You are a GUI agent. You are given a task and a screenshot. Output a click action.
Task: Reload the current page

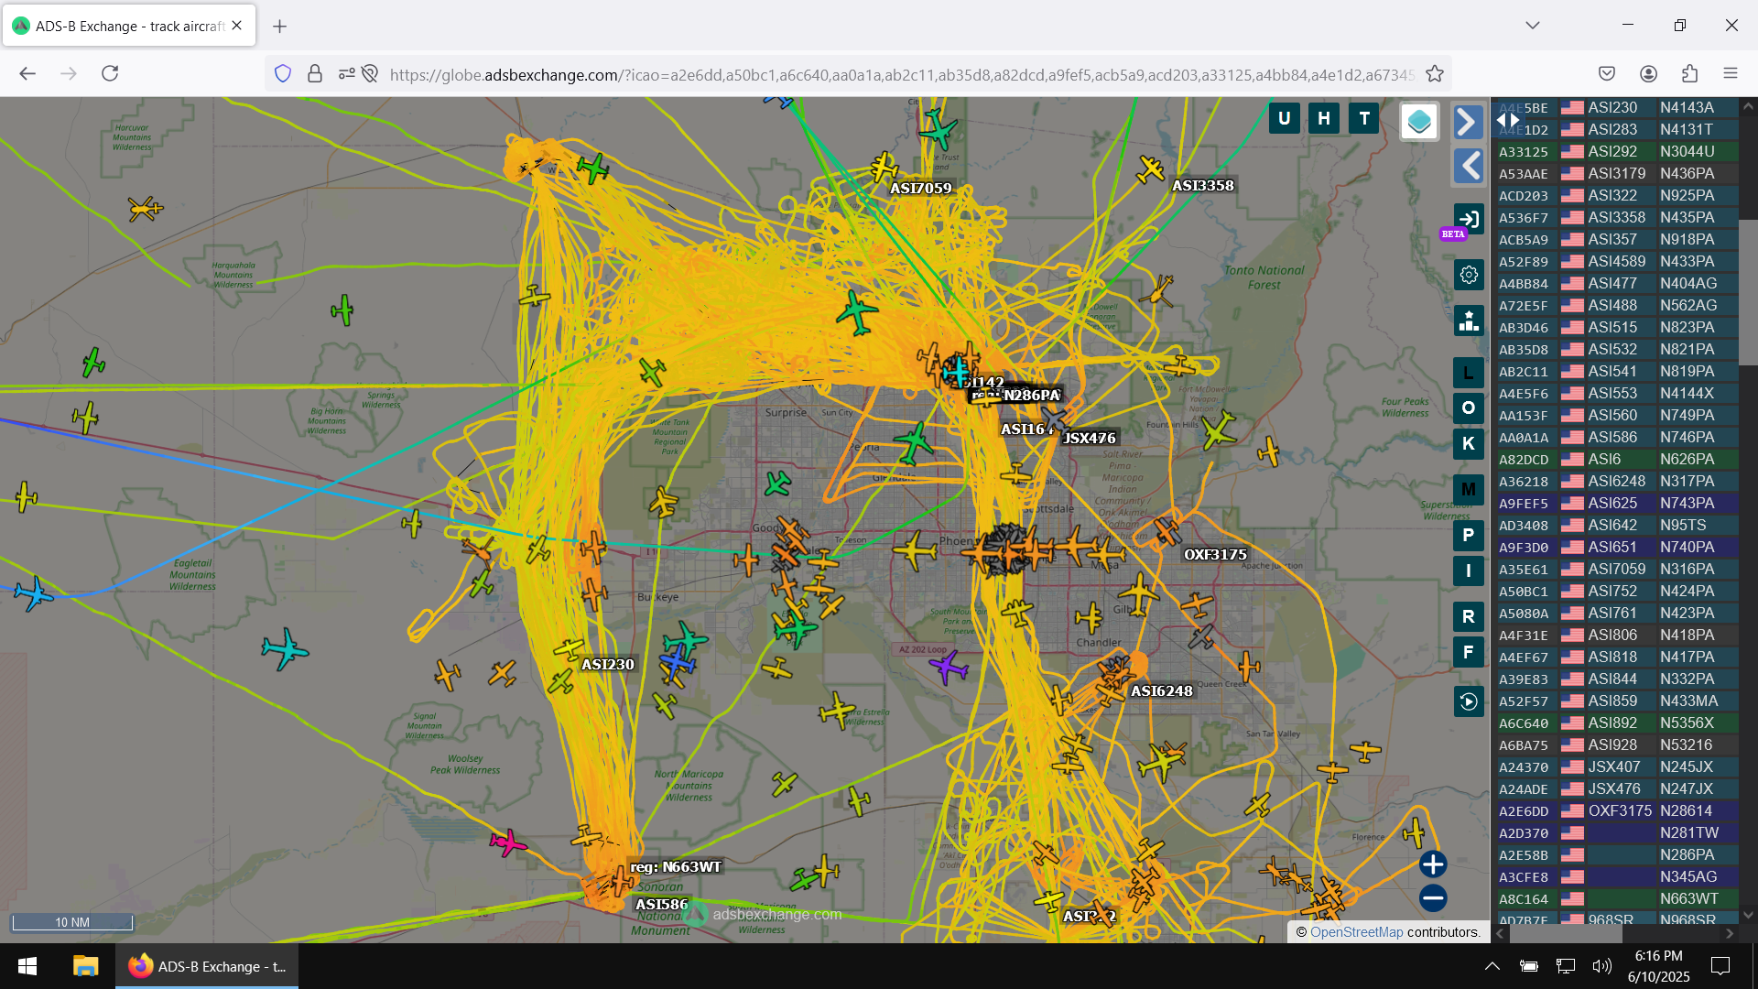coord(110,73)
